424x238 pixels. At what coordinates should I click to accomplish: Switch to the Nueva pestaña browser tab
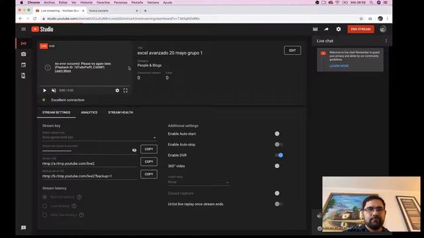[113, 11]
